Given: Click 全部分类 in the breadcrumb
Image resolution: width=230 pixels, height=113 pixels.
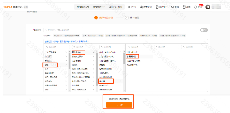Looking at the screenshot, I should coord(48,41).
